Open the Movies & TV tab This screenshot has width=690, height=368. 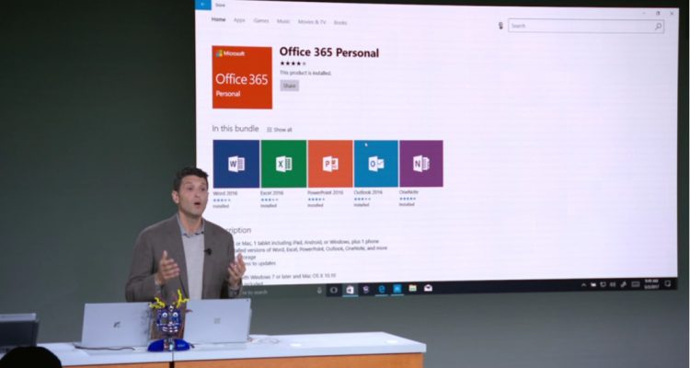312,21
